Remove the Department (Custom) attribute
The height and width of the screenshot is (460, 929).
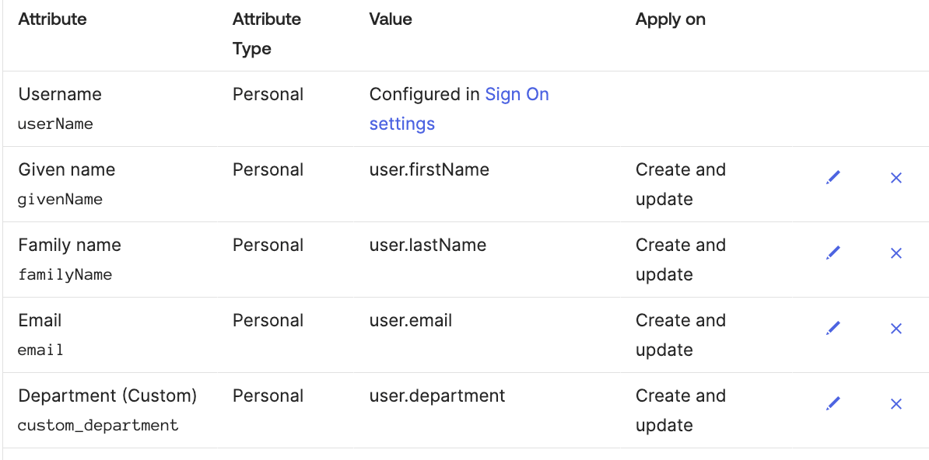896,404
